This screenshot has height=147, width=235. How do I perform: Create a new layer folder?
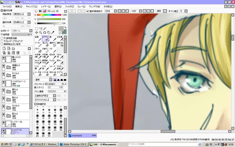tap(13, 49)
